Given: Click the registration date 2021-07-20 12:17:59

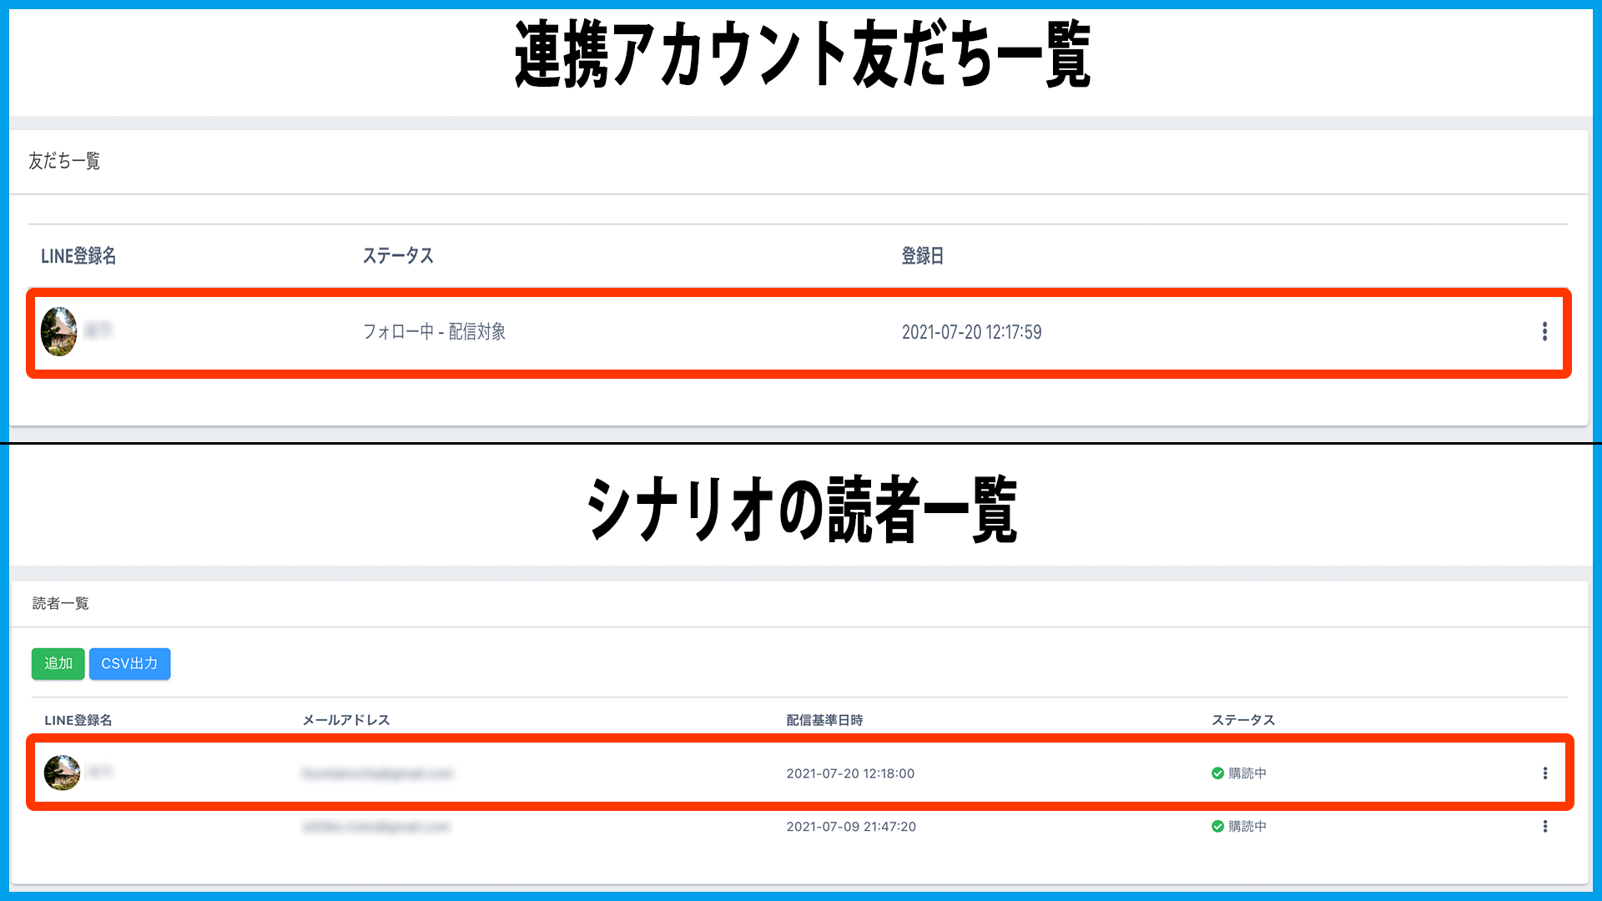Looking at the screenshot, I should pos(971,332).
